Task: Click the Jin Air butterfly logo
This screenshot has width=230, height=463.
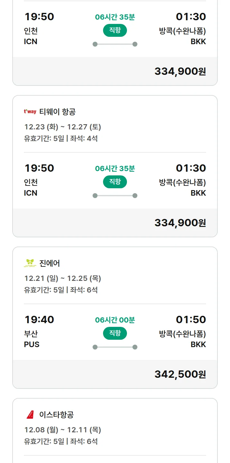Action: pos(30,263)
